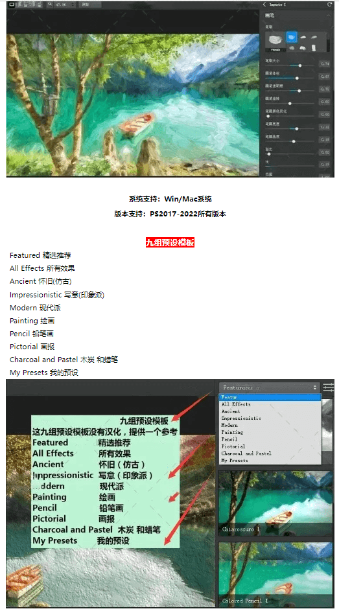Screen dimensions: 339x611
Task: Choose Impressionistic in the dropdown list
Action: [241, 418]
